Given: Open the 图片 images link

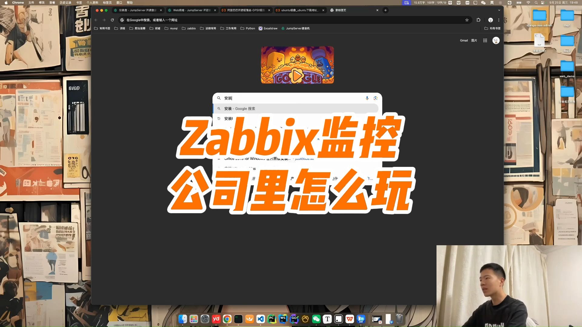Looking at the screenshot, I should 474,41.
